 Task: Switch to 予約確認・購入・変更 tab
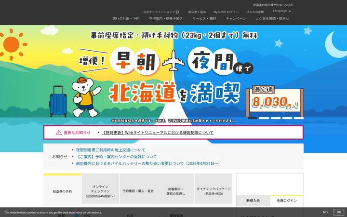click(x=138, y=189)
